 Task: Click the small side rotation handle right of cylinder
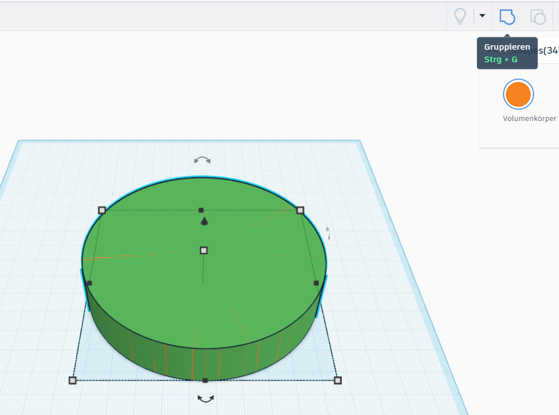pyautogui.click(x=328, y=234)
